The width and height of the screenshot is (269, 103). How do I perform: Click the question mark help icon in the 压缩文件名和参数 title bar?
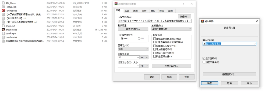(183, 4)
